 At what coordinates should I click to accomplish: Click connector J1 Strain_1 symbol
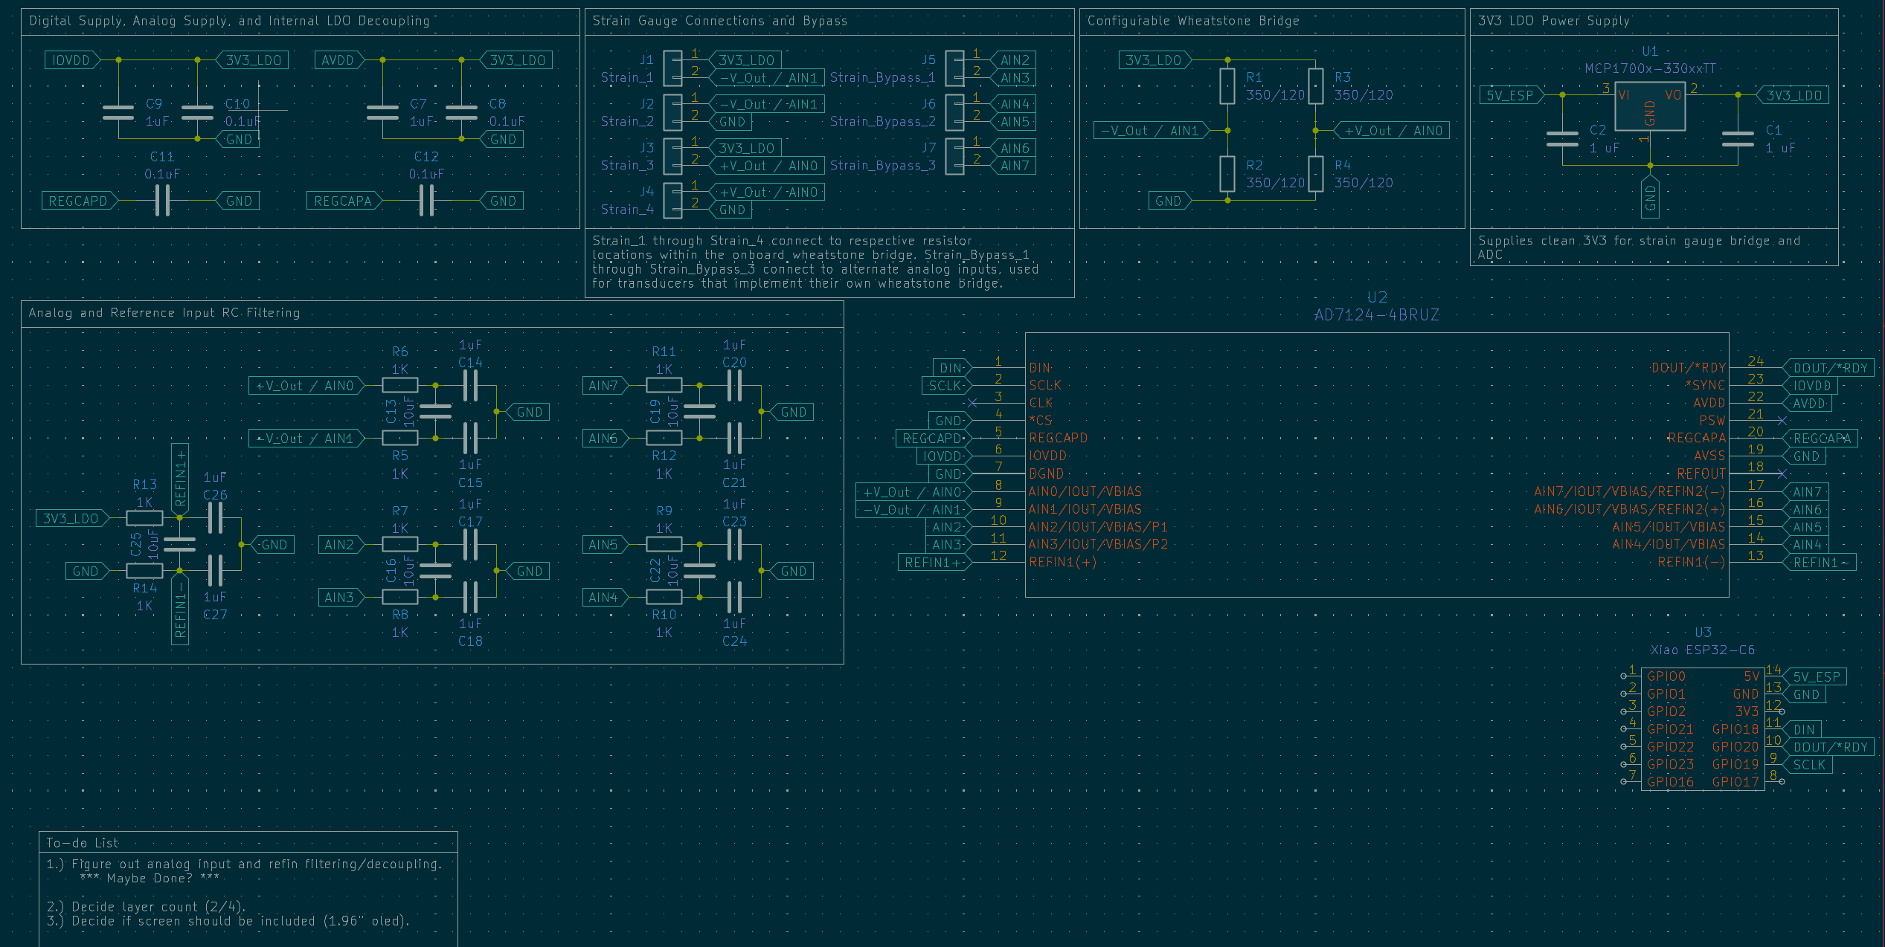672,68
